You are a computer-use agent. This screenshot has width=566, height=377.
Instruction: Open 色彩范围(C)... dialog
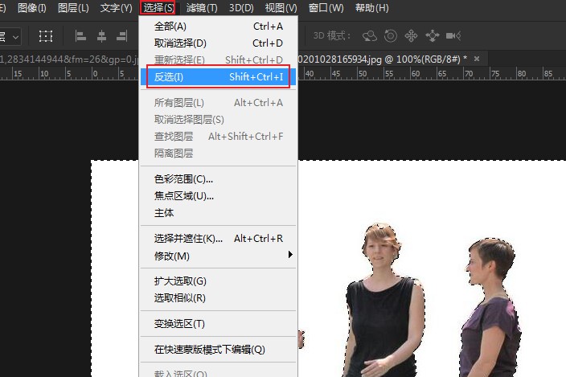pos(218,179)
